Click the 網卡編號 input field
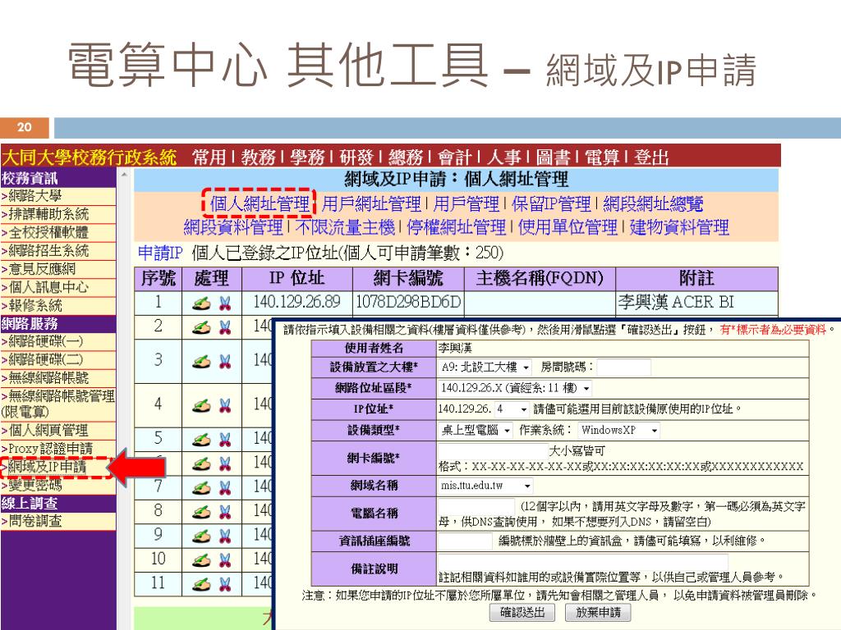This screenshot has width=841, height=630. (494, 450)
